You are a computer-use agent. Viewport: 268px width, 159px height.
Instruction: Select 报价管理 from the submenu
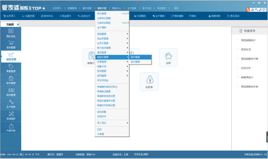135,62
